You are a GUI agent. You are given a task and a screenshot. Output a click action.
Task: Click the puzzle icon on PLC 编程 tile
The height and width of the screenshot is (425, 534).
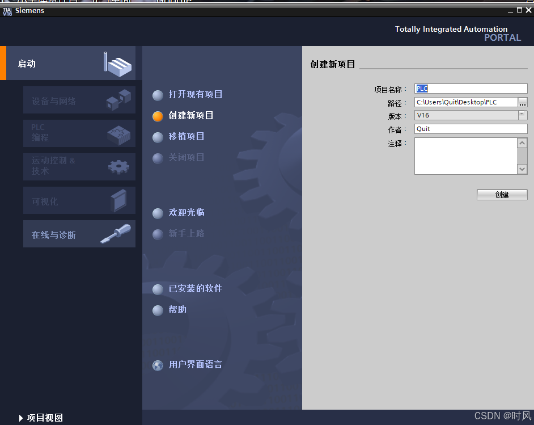119,135
